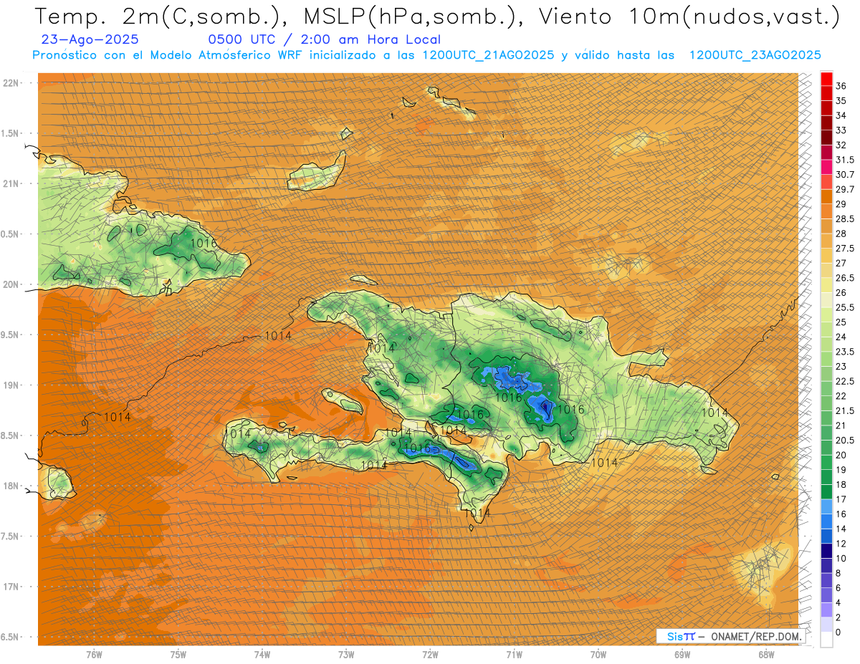Click the white bottom swatch of the color scale

[x=826, y=640]
